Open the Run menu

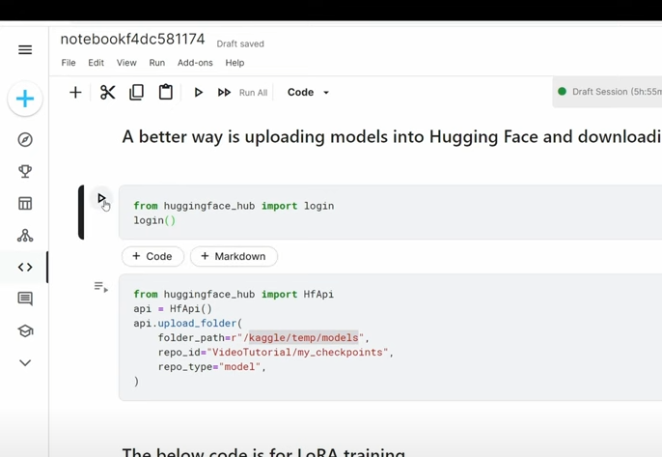point(156,63)
